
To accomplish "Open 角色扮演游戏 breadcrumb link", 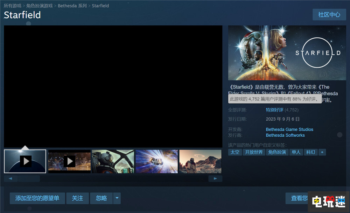I will coord(39,6).
